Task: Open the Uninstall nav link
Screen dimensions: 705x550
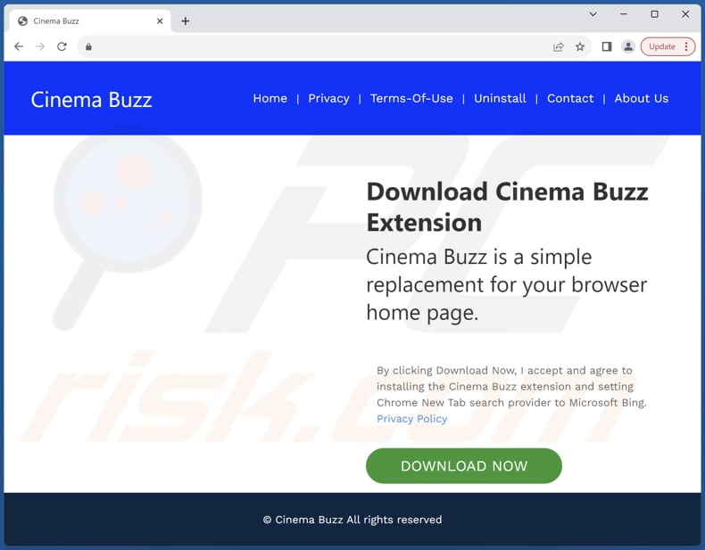Action: click(x=500, y=98)
